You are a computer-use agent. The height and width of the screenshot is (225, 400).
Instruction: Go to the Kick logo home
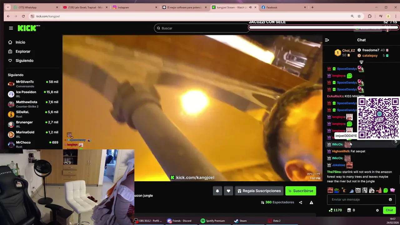[x=29, y=28]
